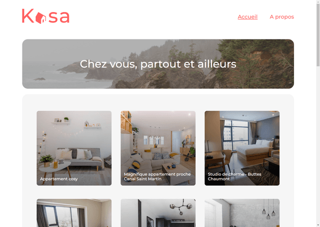Click the coastal cliff banner image
The image size is (320, 227).
point(158,64)
